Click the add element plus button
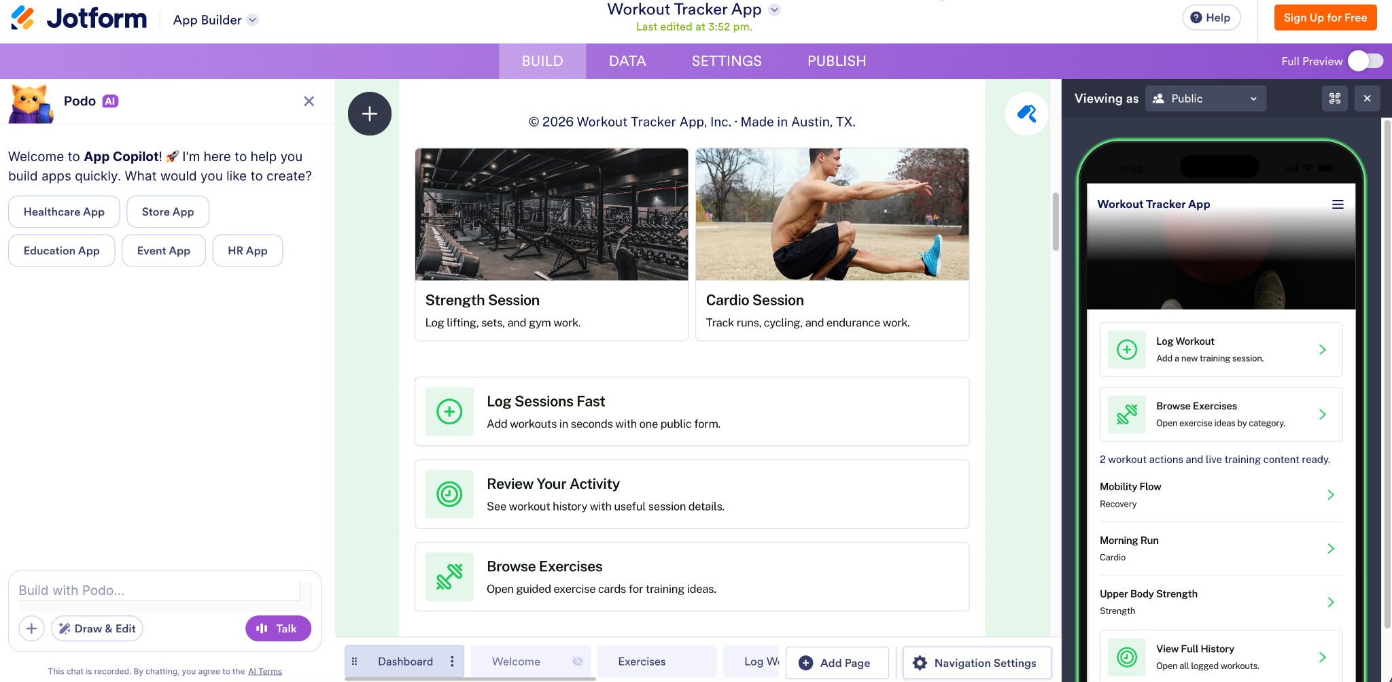Screen dimensions: 1392x682 [x=370, y=114]
